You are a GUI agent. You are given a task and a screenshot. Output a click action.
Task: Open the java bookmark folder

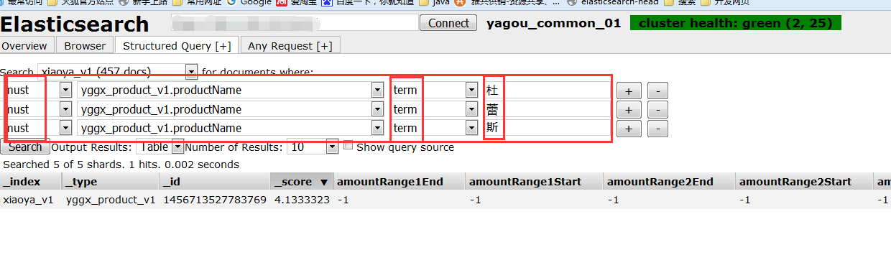pos(434,2)
